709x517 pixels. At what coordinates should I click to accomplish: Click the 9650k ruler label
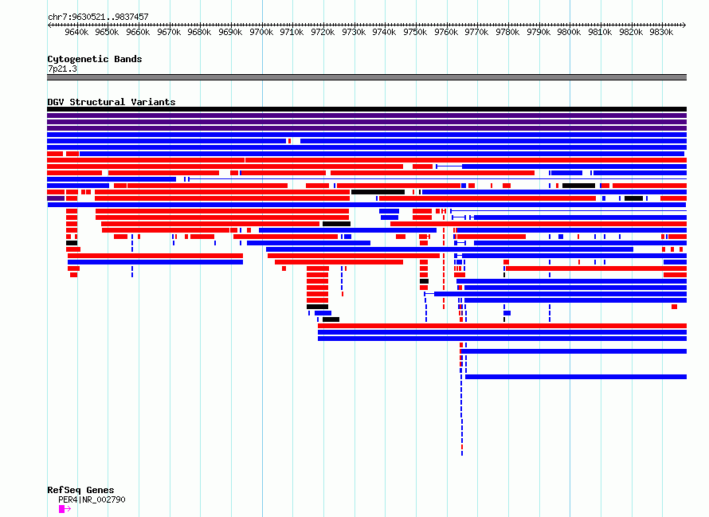[x=108, y=32]
